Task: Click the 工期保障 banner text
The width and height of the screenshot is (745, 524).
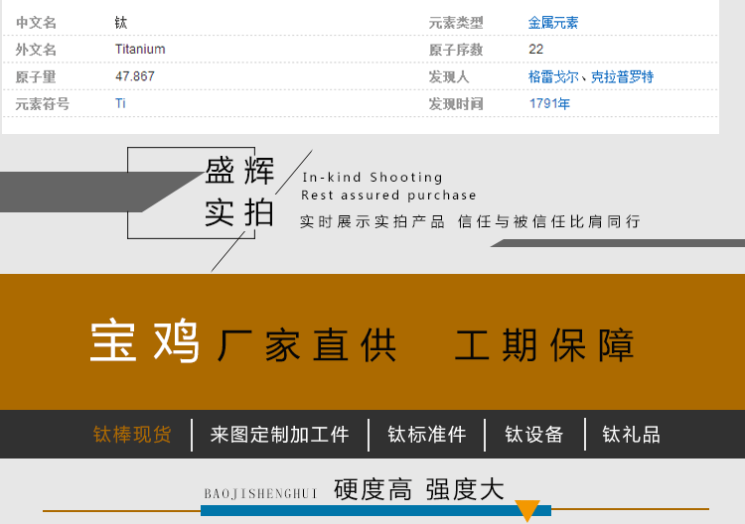Action: [x=544, y=344]
